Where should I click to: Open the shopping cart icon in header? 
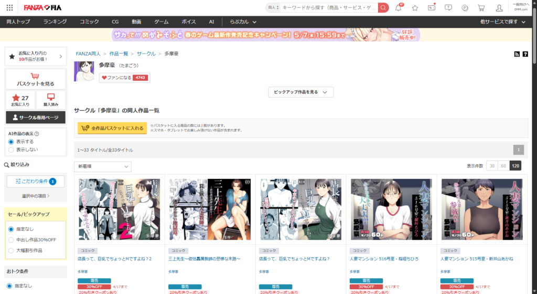pos(481,8)
